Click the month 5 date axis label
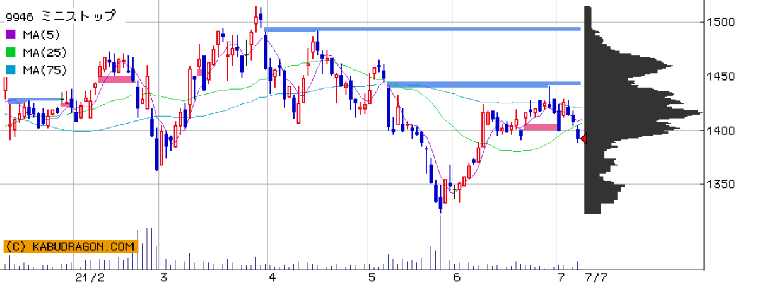 coord(372,277)
